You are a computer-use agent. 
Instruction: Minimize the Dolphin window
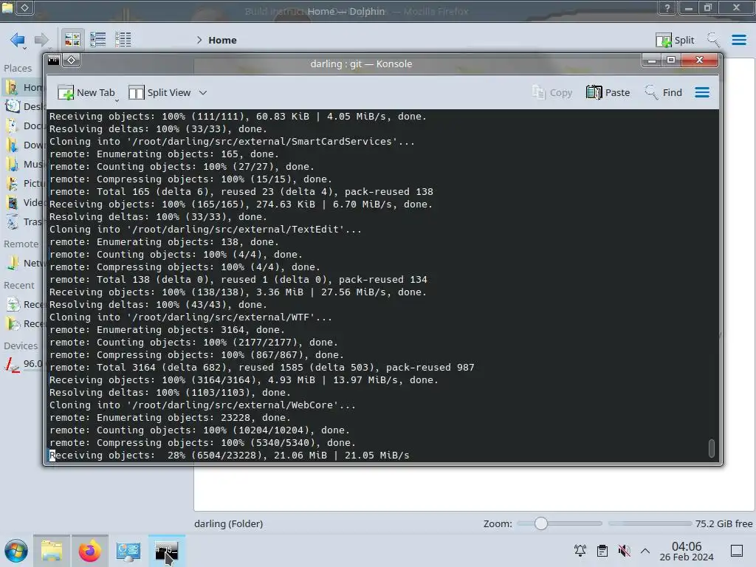[689, 7]
